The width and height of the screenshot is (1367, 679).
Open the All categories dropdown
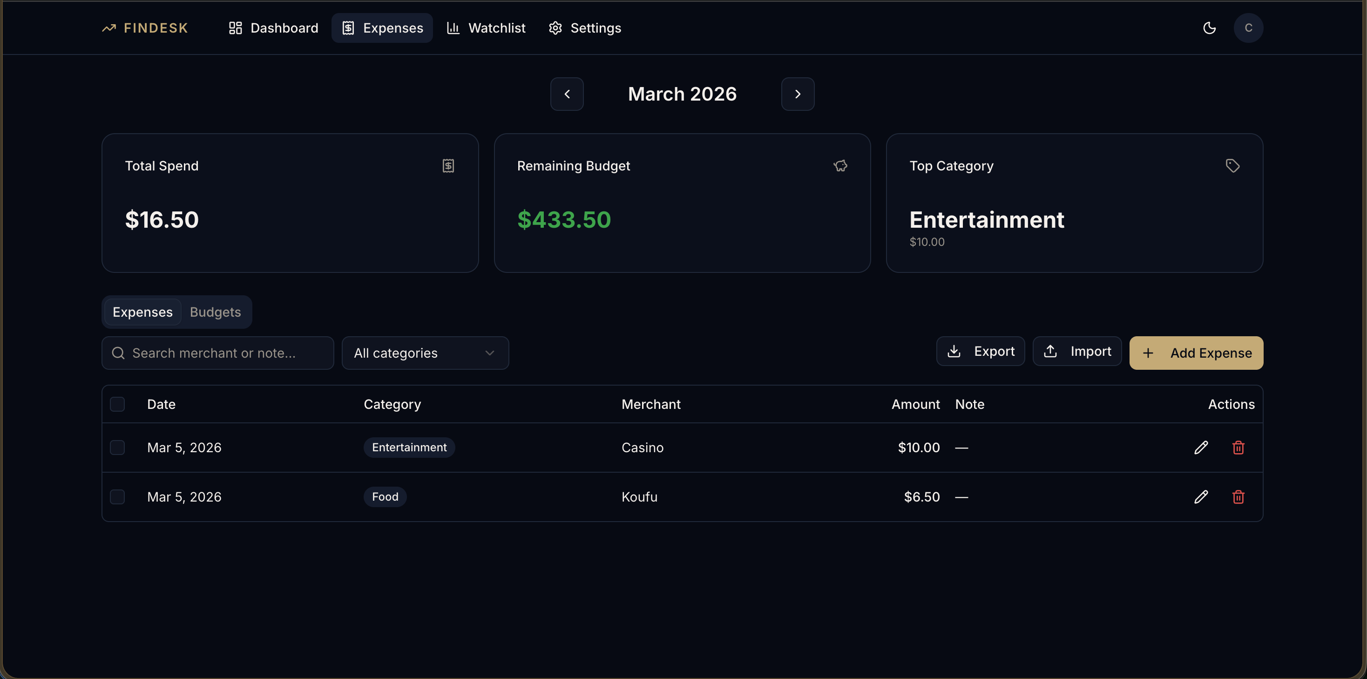coord(425,353)
